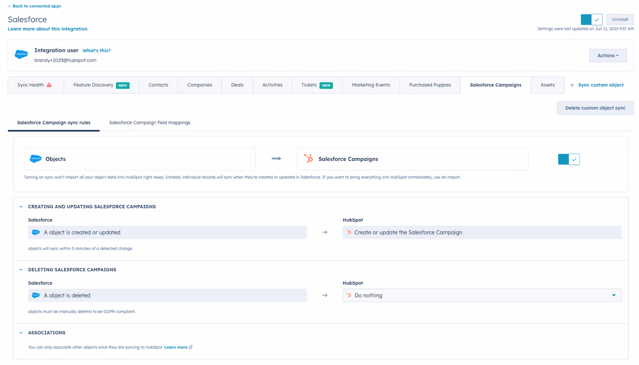Viewport: 639px width, 365px height.
Task: Click 'objects will sync within 5 minutes' note
Action: click(x=81, y=248)
